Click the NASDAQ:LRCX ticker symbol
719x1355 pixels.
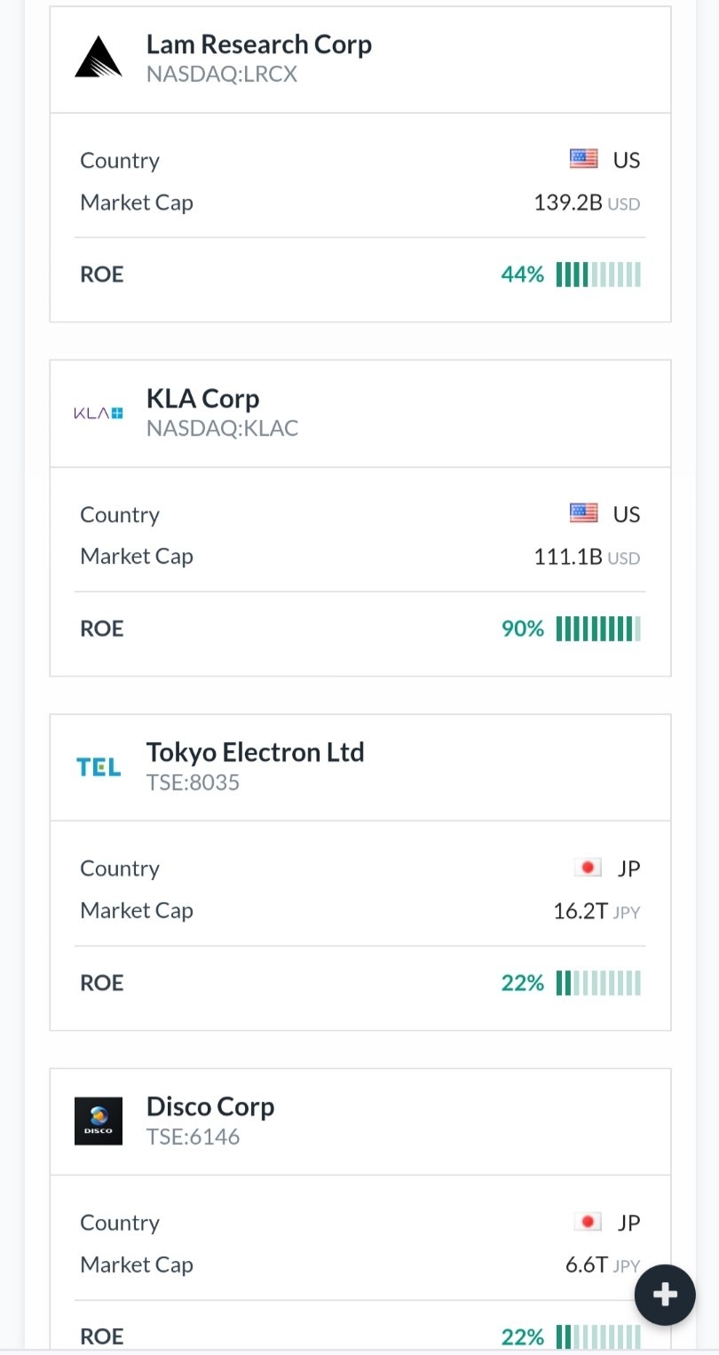pos(221,75)
